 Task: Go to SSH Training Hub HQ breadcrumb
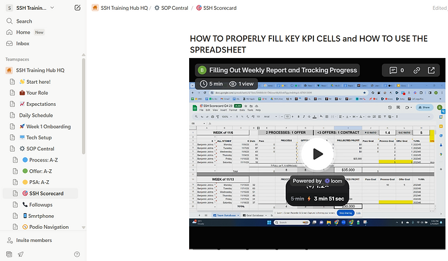120,8
